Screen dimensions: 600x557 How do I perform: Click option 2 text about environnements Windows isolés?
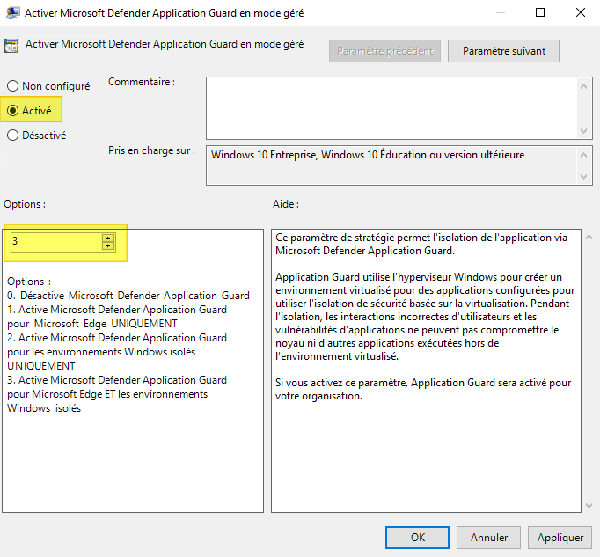117,352
